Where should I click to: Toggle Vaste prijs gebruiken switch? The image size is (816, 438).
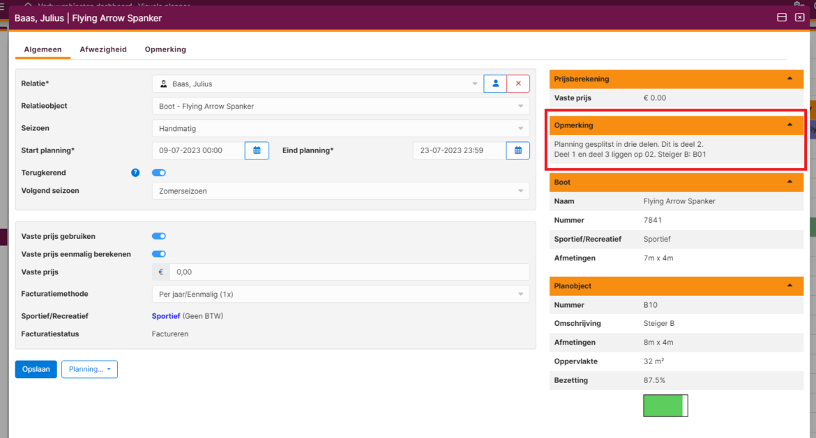point(159,236)
